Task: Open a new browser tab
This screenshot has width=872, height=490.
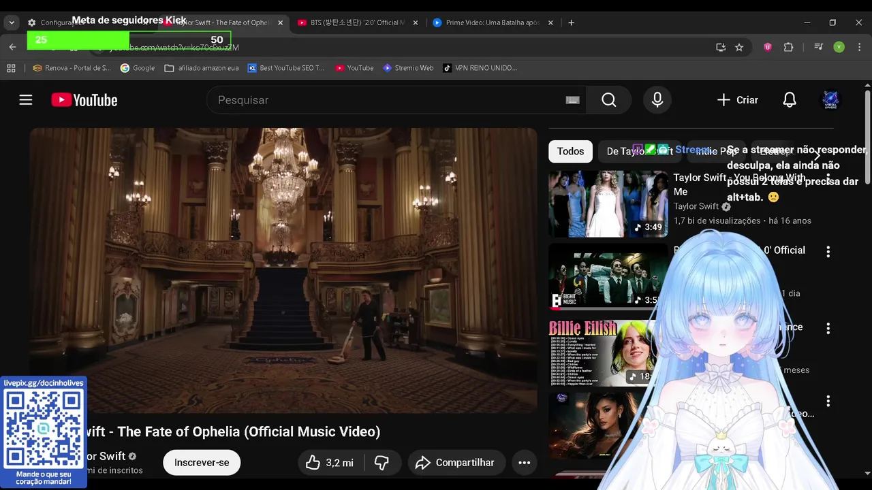Action: pos(571,22)
